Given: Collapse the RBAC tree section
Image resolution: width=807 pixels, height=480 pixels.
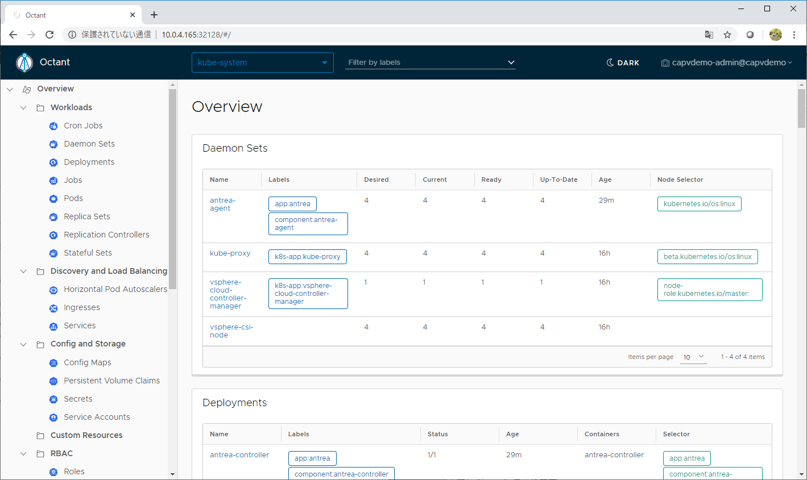Looking at the screenshot, I should tap(23, 453).
